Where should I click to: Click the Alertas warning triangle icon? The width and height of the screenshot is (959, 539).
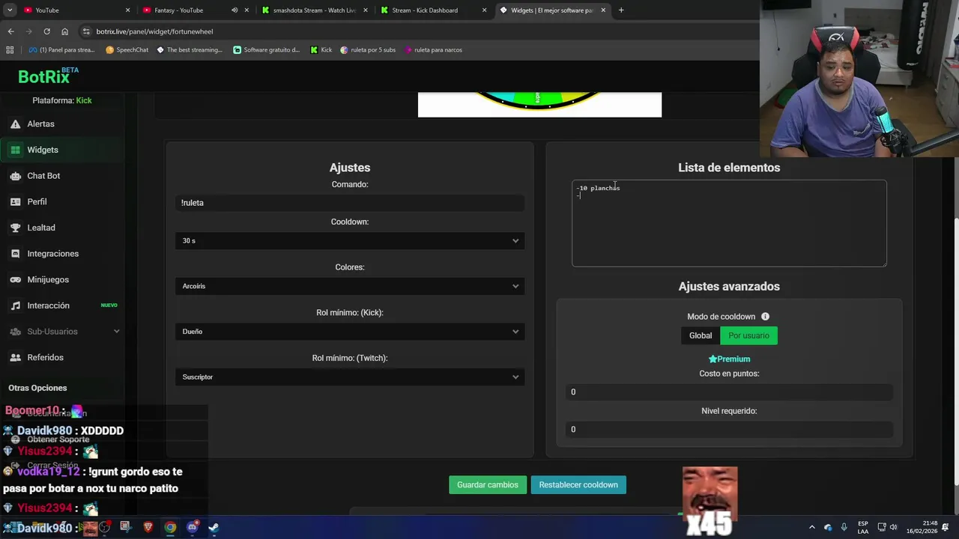[15, 124]
